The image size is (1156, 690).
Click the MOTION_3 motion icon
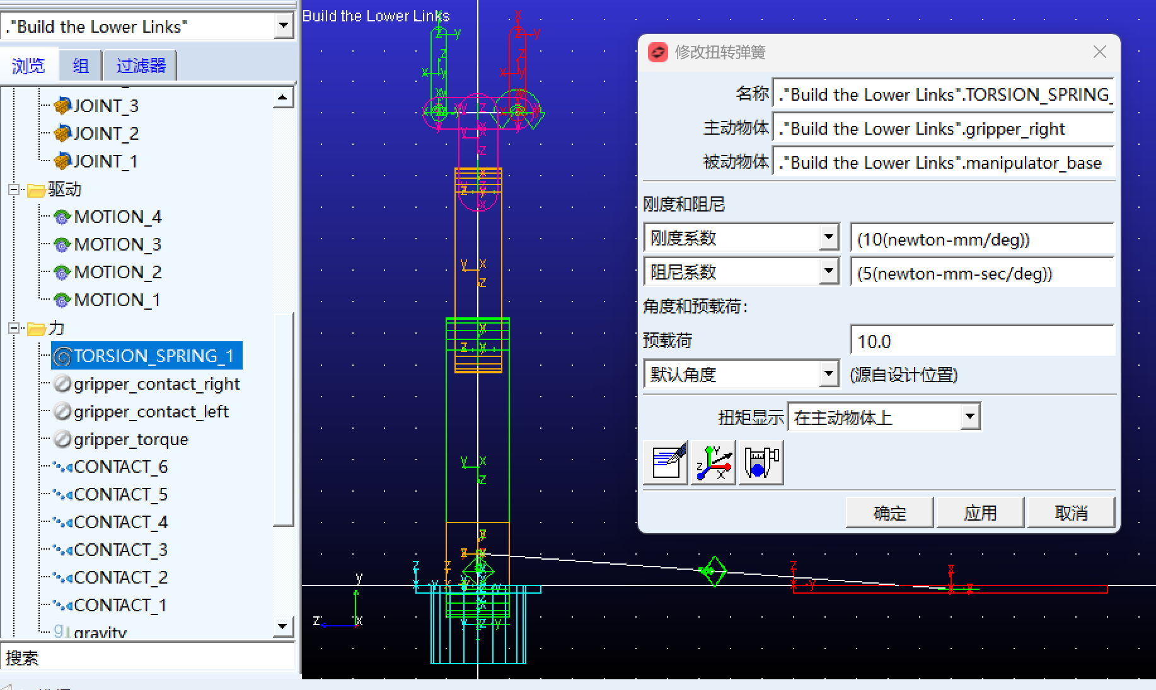coord(62,245)
